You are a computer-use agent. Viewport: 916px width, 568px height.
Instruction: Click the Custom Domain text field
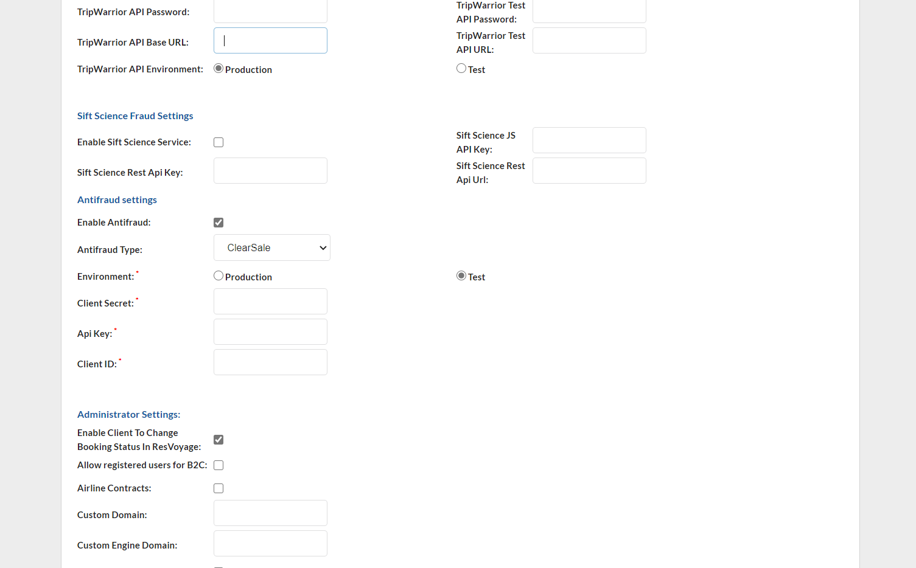click(270, 513)
